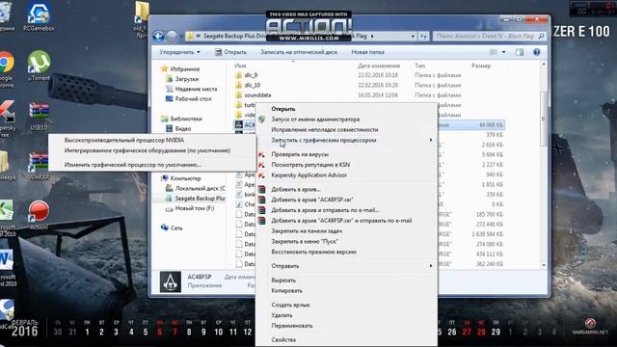Image resolution: width=617 pixels, height=347 pixels.
Task: Choose Запуск от имени администратора
Action: (x=315, y=119)
